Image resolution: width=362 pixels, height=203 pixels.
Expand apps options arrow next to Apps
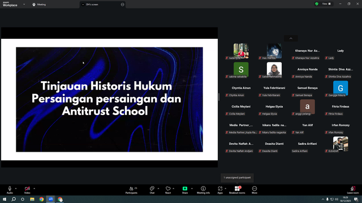click(225, 188)
